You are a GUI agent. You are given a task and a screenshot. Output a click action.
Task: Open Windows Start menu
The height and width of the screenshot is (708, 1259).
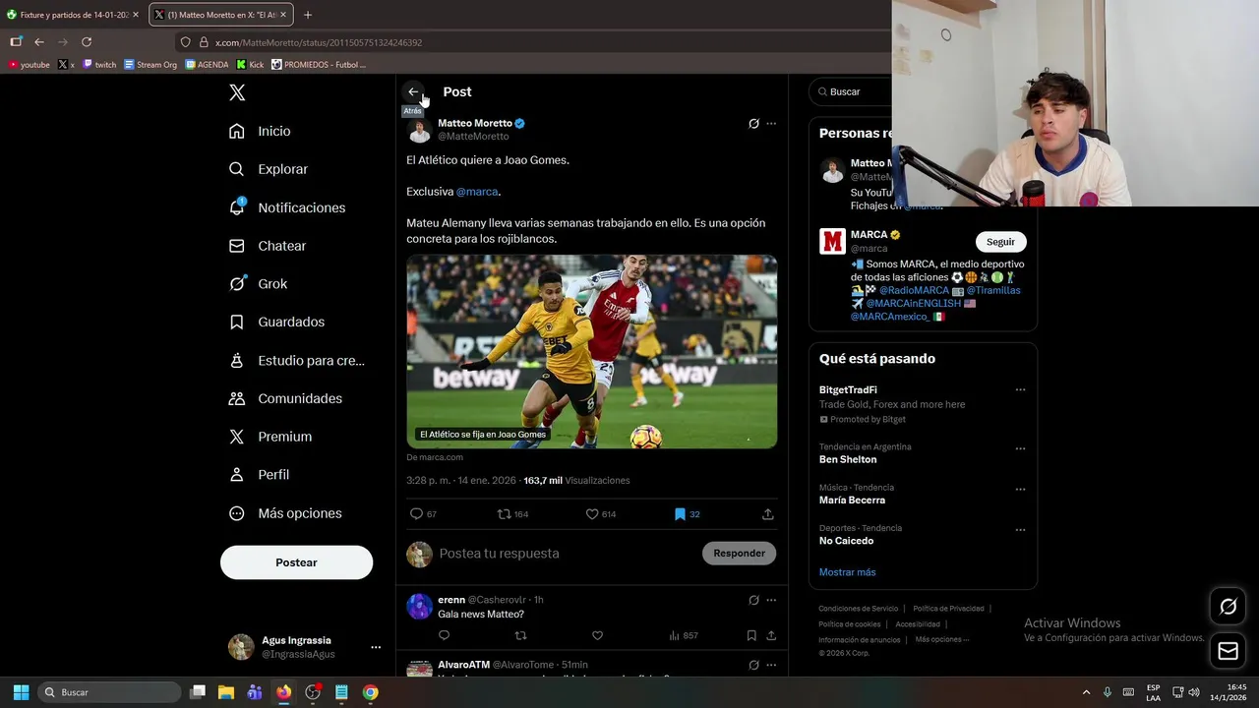(21, 692)
